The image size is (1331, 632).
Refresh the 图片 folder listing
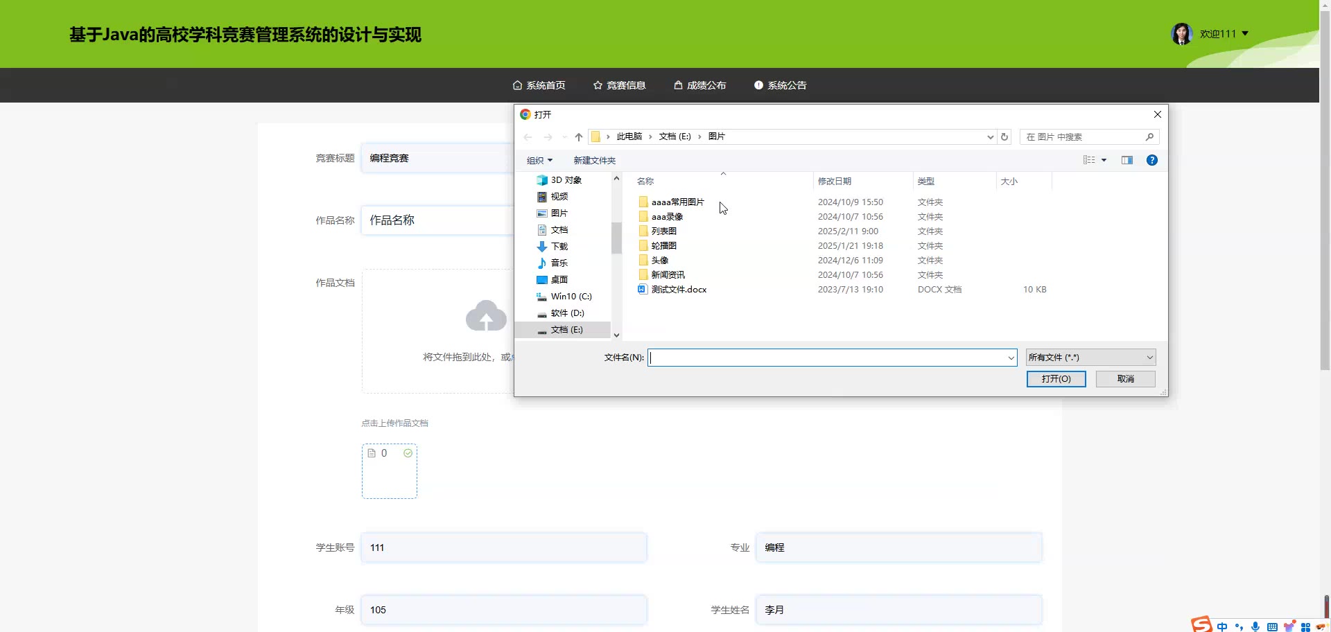tap(1004, 137)
